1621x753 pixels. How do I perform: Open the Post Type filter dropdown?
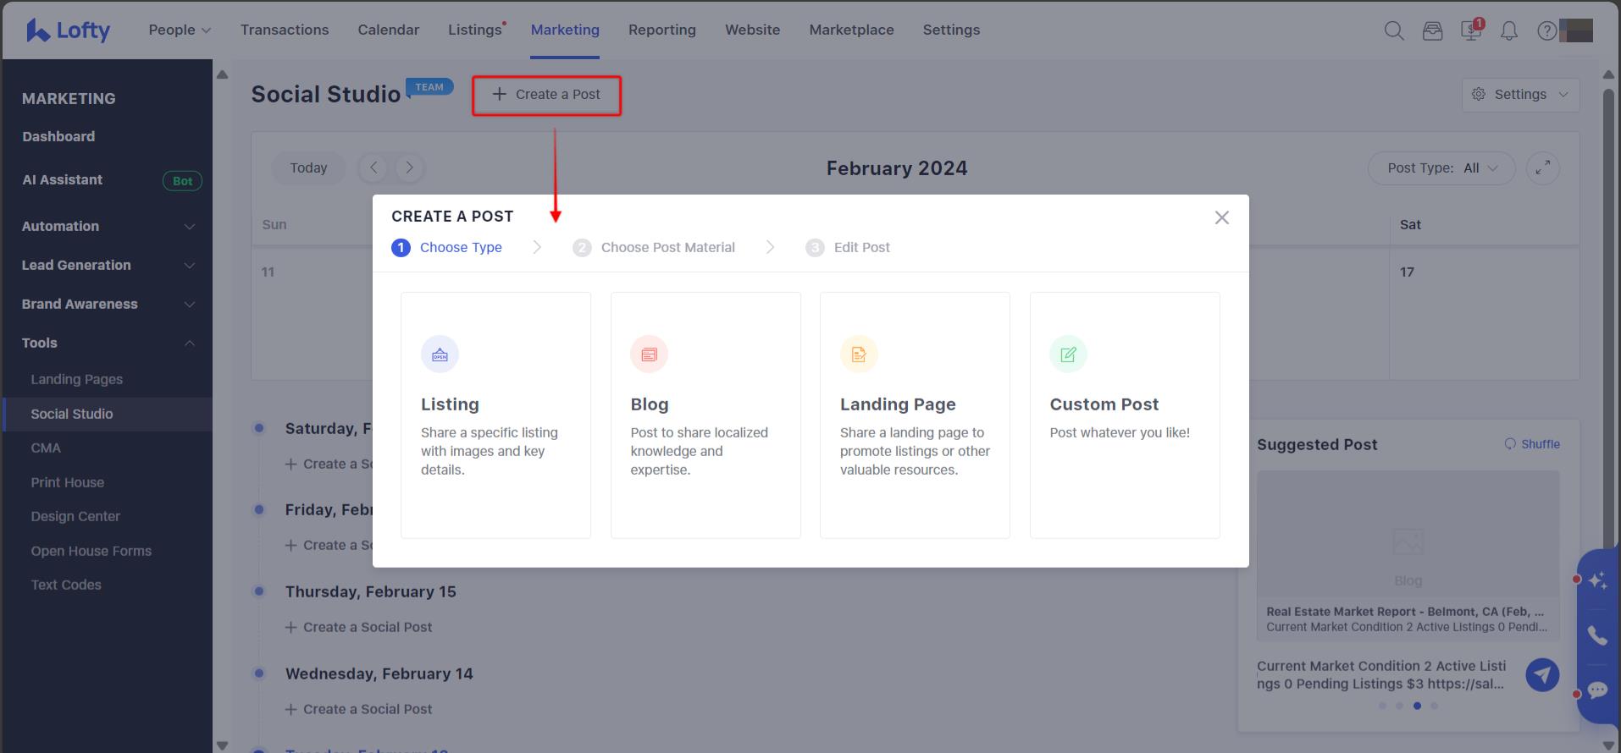click(1442, 168)
